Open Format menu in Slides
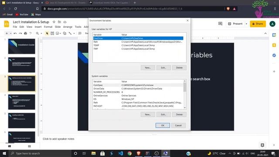Viewport: 279px width, 157px height. [x=48, y=27]
